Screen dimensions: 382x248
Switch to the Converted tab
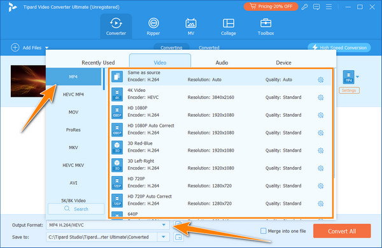point(209,48)
